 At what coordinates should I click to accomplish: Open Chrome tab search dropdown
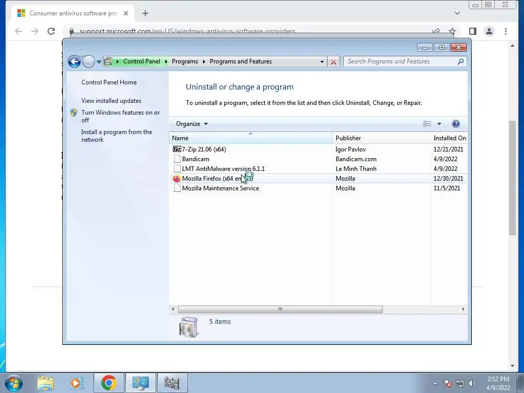point(457,13)
